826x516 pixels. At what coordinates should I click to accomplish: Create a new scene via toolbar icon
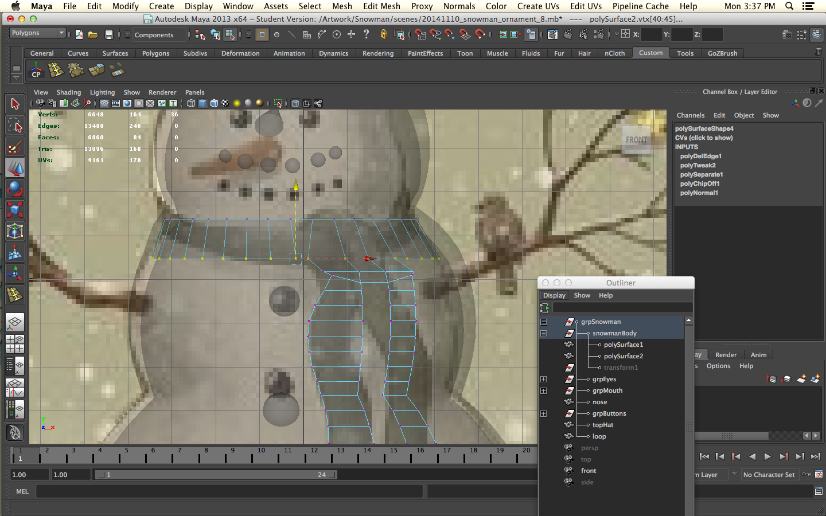79,35
